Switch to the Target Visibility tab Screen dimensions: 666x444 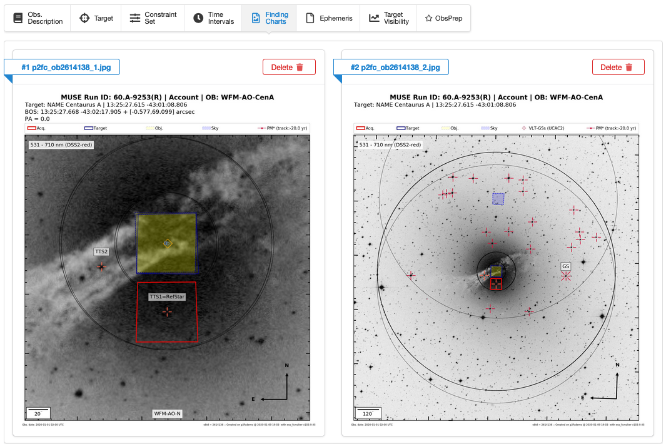pyautogui.click(x=388, y=18)
